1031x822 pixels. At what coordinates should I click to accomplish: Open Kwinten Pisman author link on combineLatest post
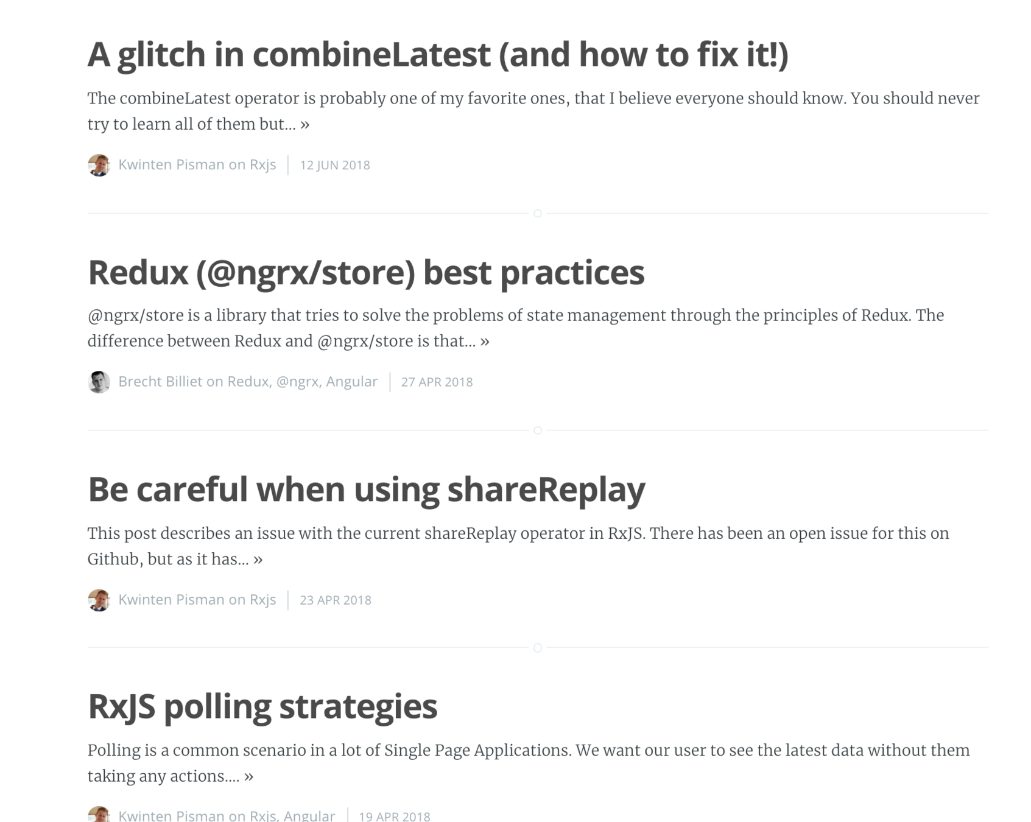[171, 164]
